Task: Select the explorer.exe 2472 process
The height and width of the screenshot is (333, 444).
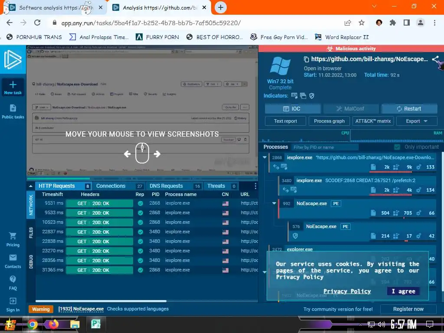Action: click(352, 249)
